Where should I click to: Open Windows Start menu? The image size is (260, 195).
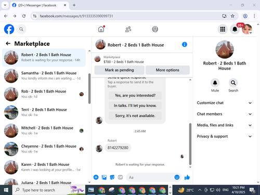6,190
